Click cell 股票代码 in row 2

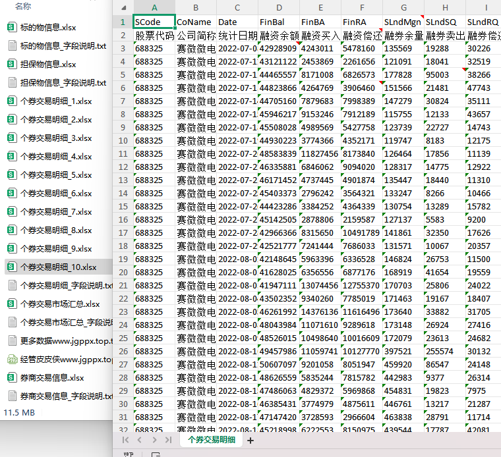(154, 36)
